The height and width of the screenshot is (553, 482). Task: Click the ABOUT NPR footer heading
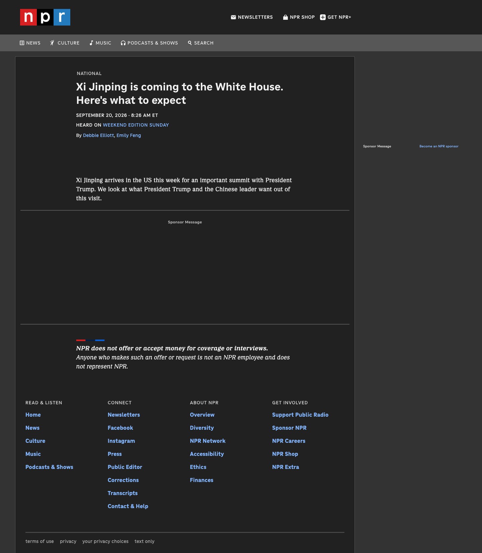click(204, 403)
